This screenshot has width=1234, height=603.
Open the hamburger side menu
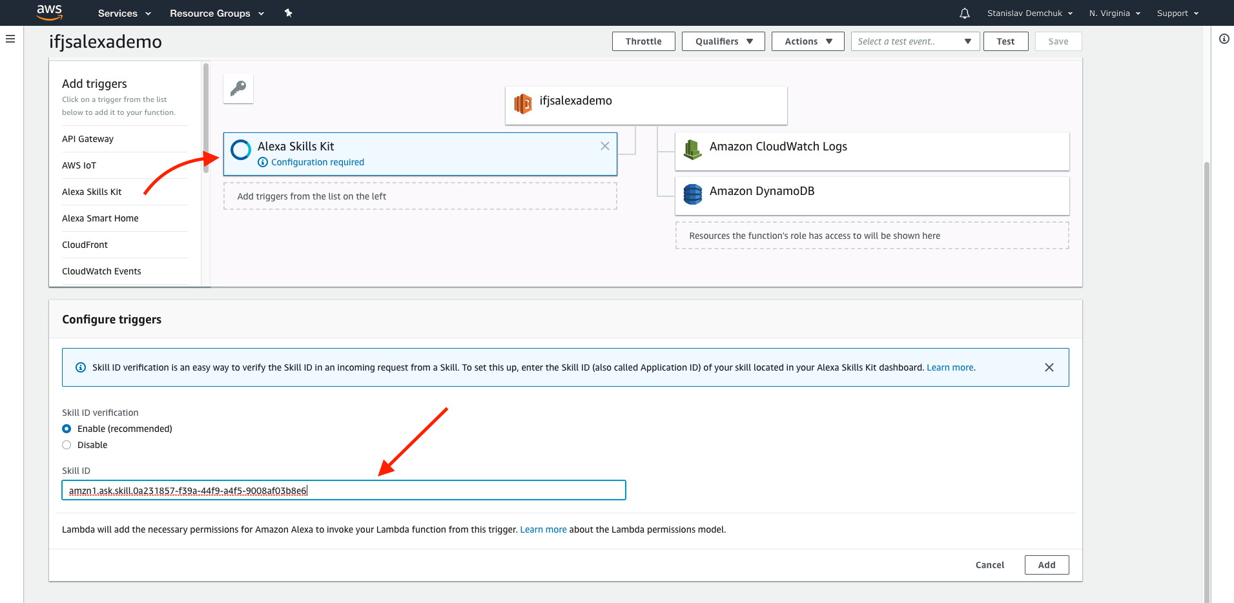[x=10, y=39]
